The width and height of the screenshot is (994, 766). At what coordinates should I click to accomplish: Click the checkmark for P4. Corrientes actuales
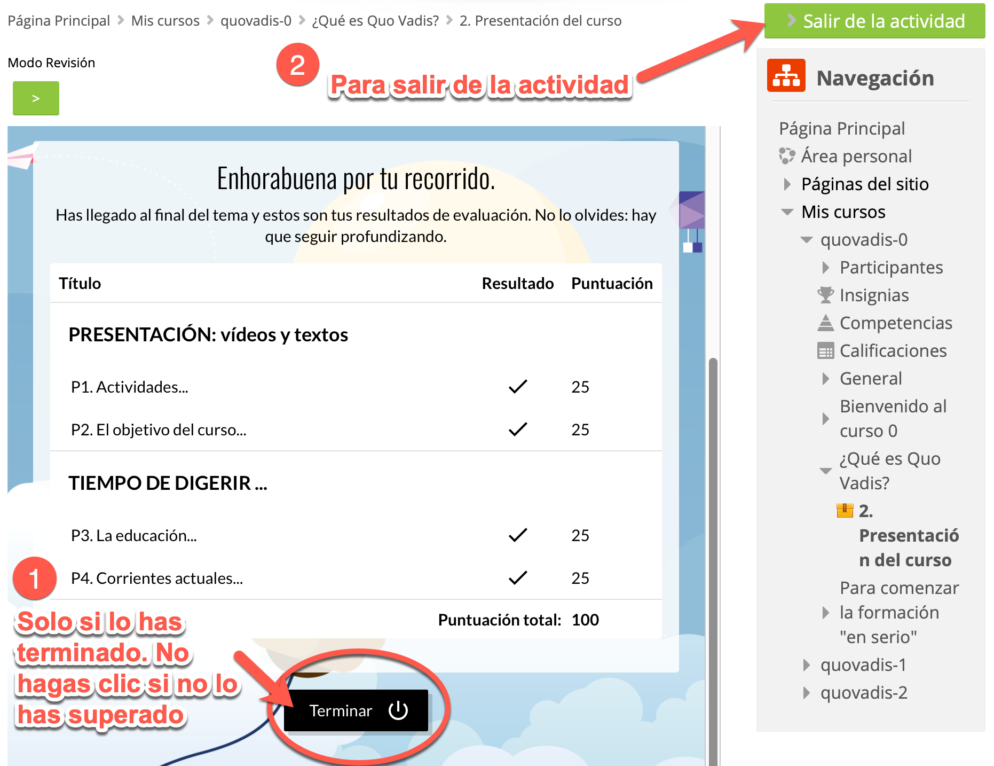point(518,577)
